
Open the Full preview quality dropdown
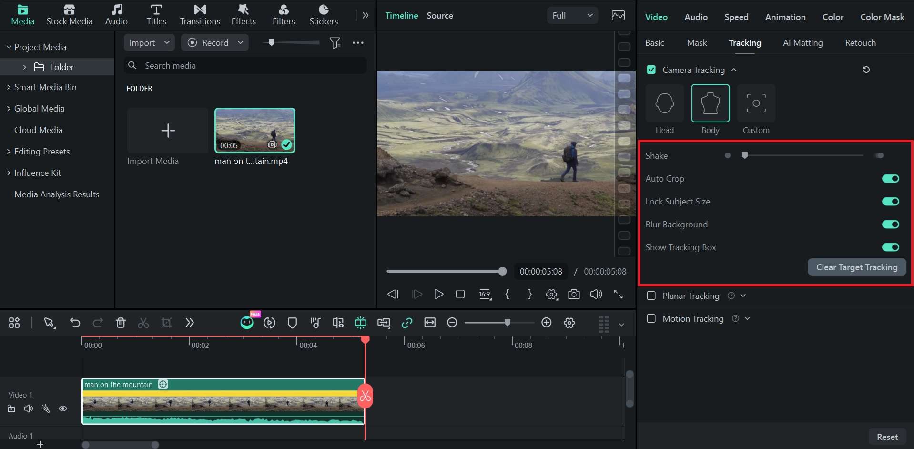click(572, 15)
